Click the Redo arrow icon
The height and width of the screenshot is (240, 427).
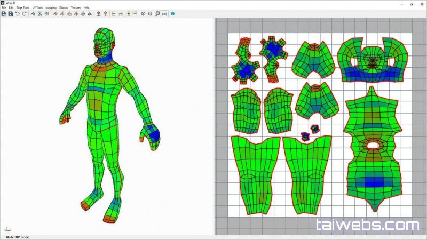[25, 13]
